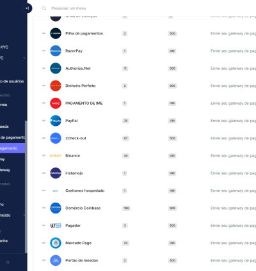Click the Cashonex hospedado name
Screen dimensions: 256x271
85,190
